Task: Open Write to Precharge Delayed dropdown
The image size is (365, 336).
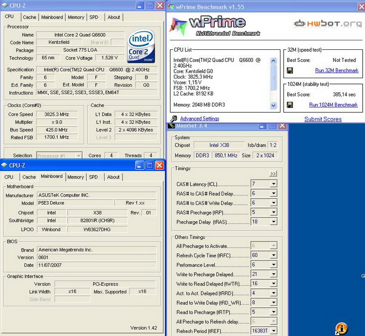Action: 274,274
